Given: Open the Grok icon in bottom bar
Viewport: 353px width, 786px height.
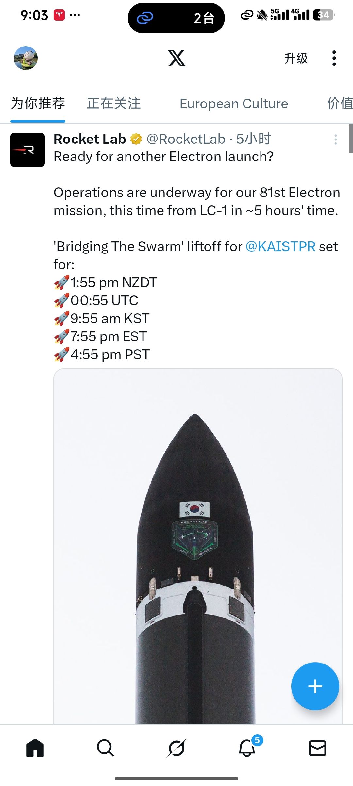Looking at the screenshot, I should pyautogui.click(x=176, y=748).
